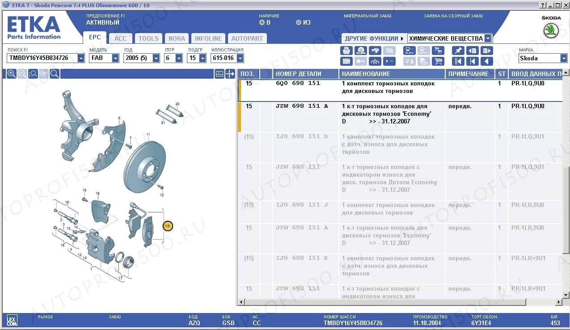The height and width of the screenshot is (330, 570).
Task: Click the ETKA Parts Information logo
Action: pos(34,28)
